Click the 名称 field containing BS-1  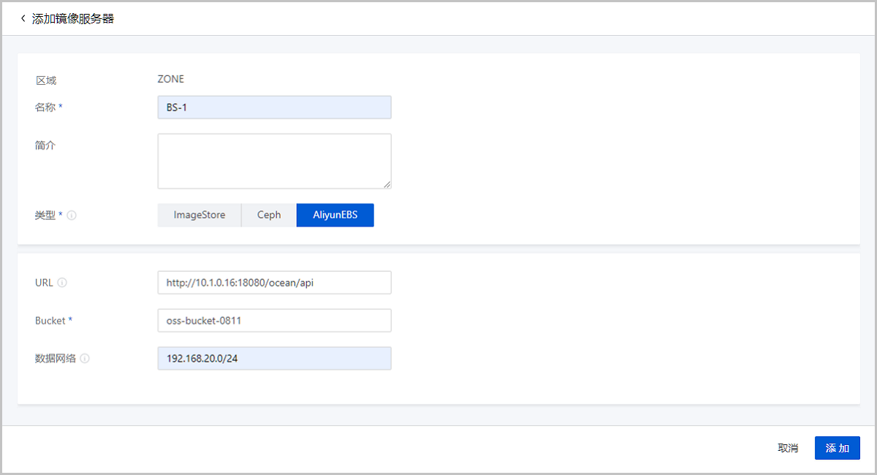point(274,107)
